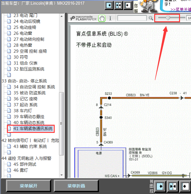Click the tree scrollbar down arrow

click(x=62, y=175)
